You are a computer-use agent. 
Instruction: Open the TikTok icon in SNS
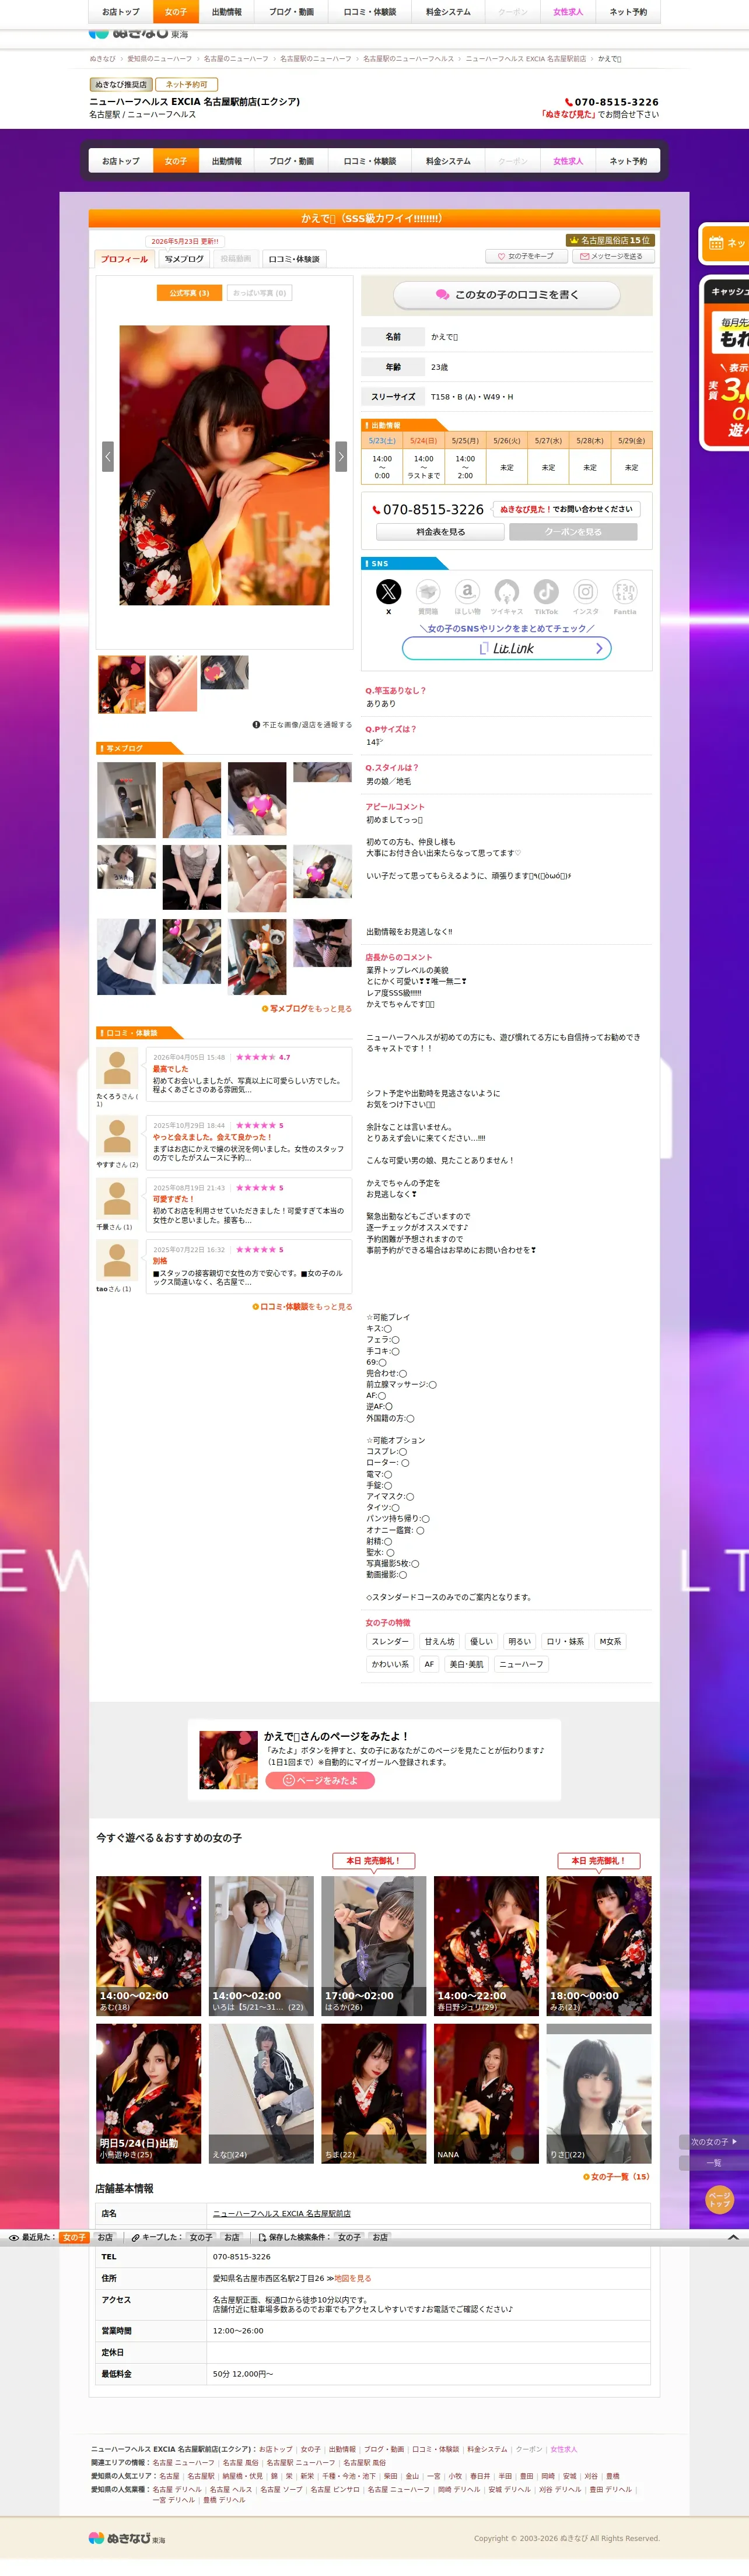546,592
